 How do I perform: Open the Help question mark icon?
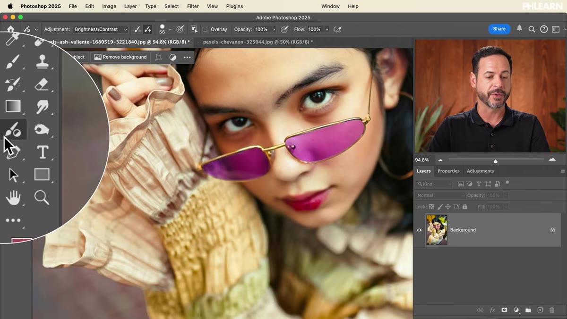coord(544,29)
